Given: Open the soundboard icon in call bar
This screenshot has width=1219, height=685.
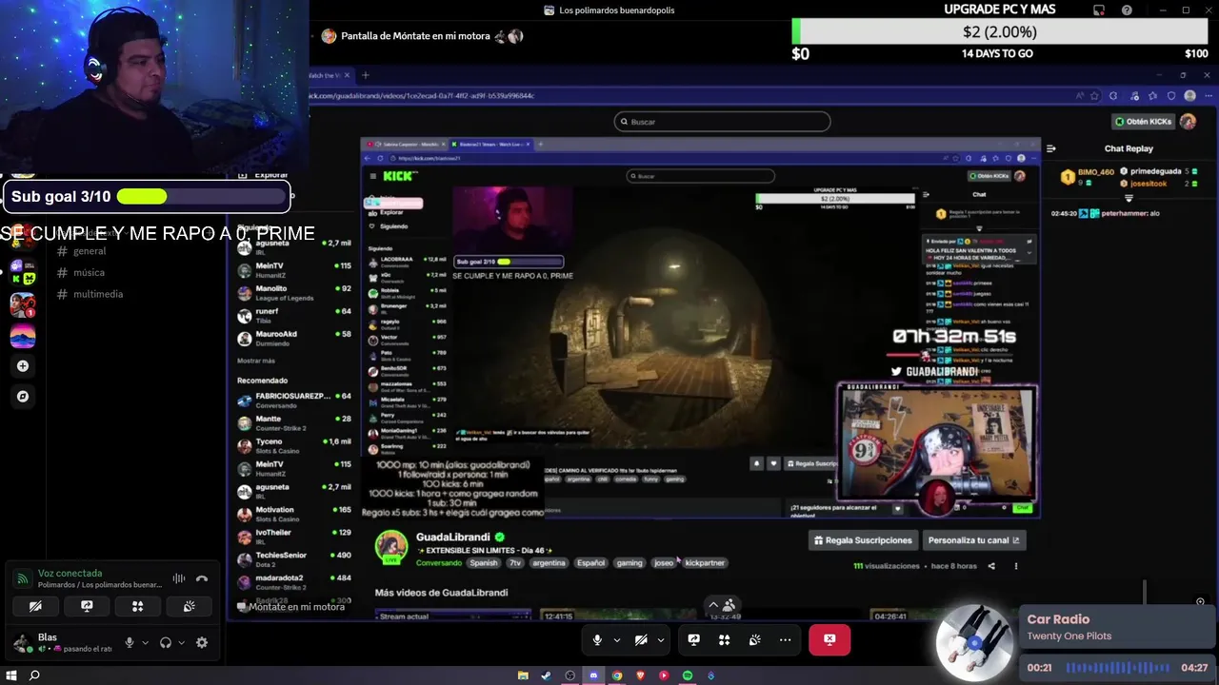Looking at the screenshot, I should (x=754, y=640).
